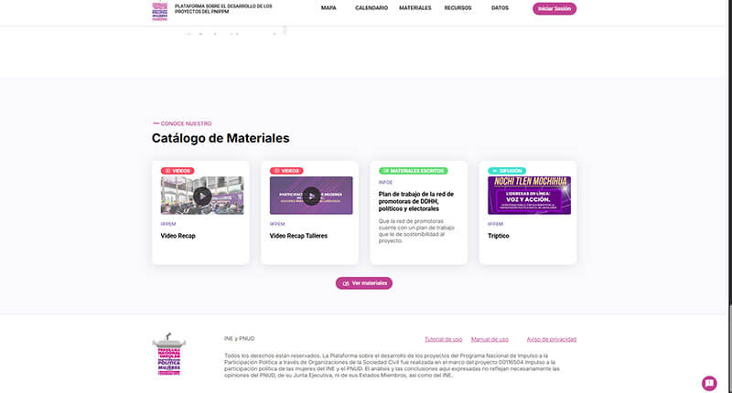
Task: Go to the Calendario section
Action: coord(371,8)
